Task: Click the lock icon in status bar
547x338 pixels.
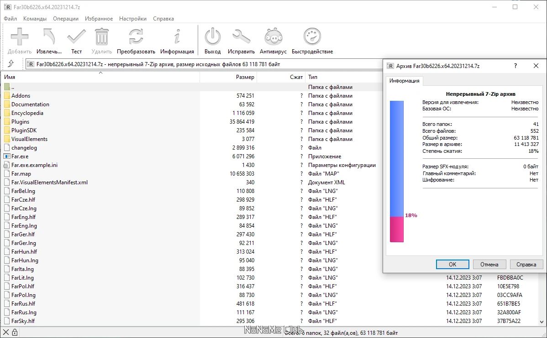Action: coord(15,333)
